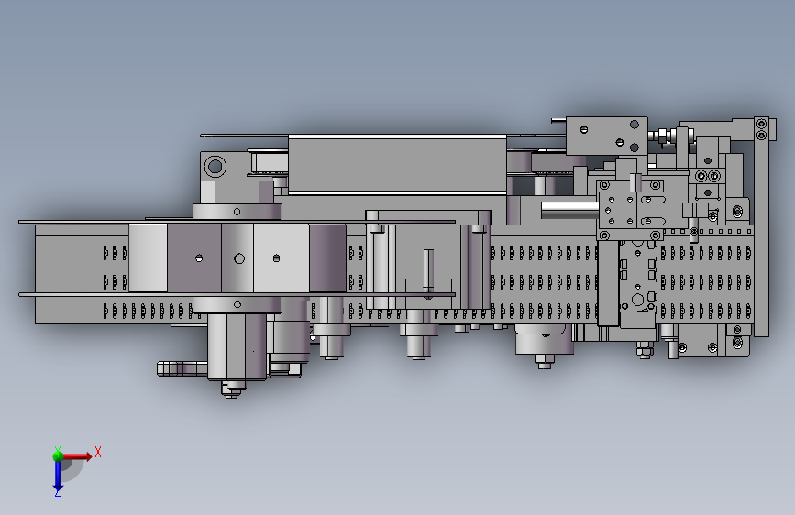Click the red X axis arrow of triad
The height and width of the screenshot is (515, 795).
77,456
